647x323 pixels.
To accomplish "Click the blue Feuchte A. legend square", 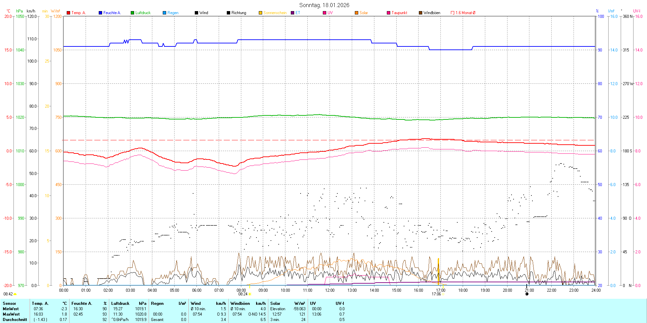I will (x=100, y=13).
